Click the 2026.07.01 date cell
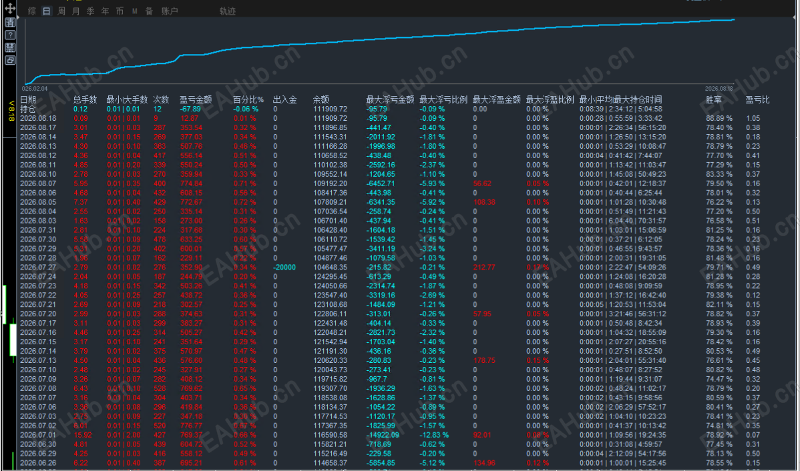The image size is (800, 471). [x=37, y=435]
